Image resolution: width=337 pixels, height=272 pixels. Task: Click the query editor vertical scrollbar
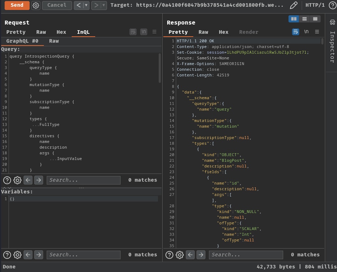coord(160,68)
